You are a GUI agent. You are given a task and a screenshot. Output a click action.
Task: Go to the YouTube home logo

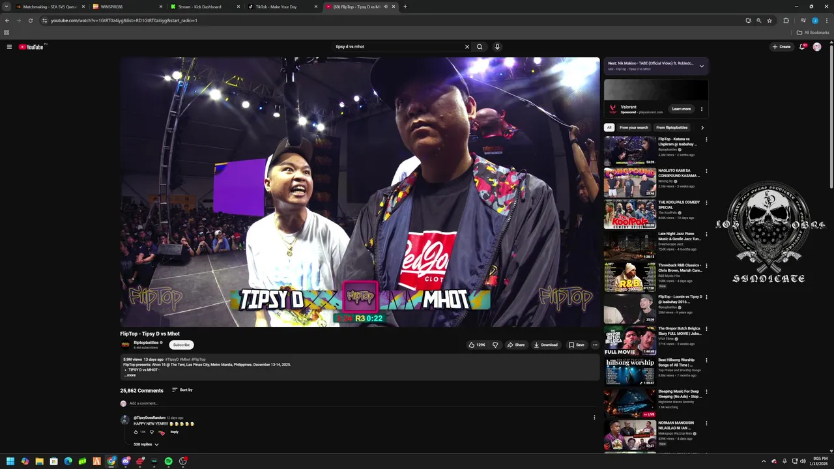click(x=31, y=47)
